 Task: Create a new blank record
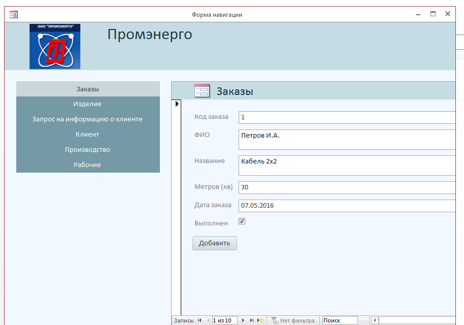click(260, 320)
